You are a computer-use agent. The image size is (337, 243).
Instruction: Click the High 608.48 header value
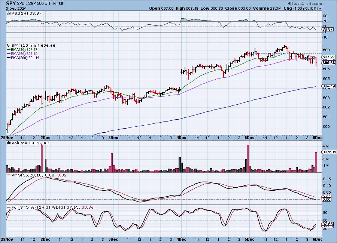(x=187, y=8)
